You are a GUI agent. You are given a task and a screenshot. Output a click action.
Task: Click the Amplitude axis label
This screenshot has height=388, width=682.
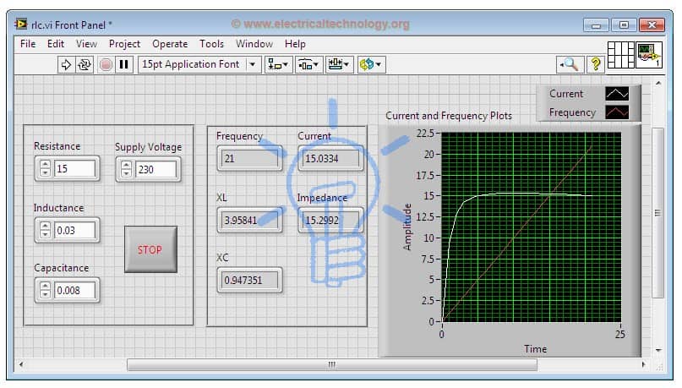pos(407,227)
